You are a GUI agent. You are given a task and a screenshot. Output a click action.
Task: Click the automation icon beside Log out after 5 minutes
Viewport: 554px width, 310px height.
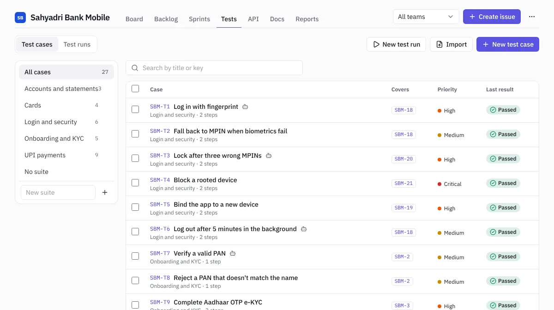coord(304,229)
